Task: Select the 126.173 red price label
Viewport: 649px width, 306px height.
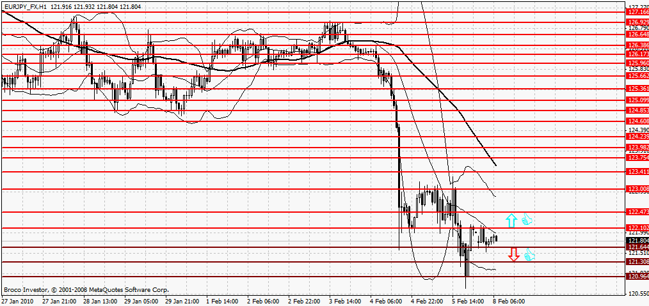Action: (638, 54)
